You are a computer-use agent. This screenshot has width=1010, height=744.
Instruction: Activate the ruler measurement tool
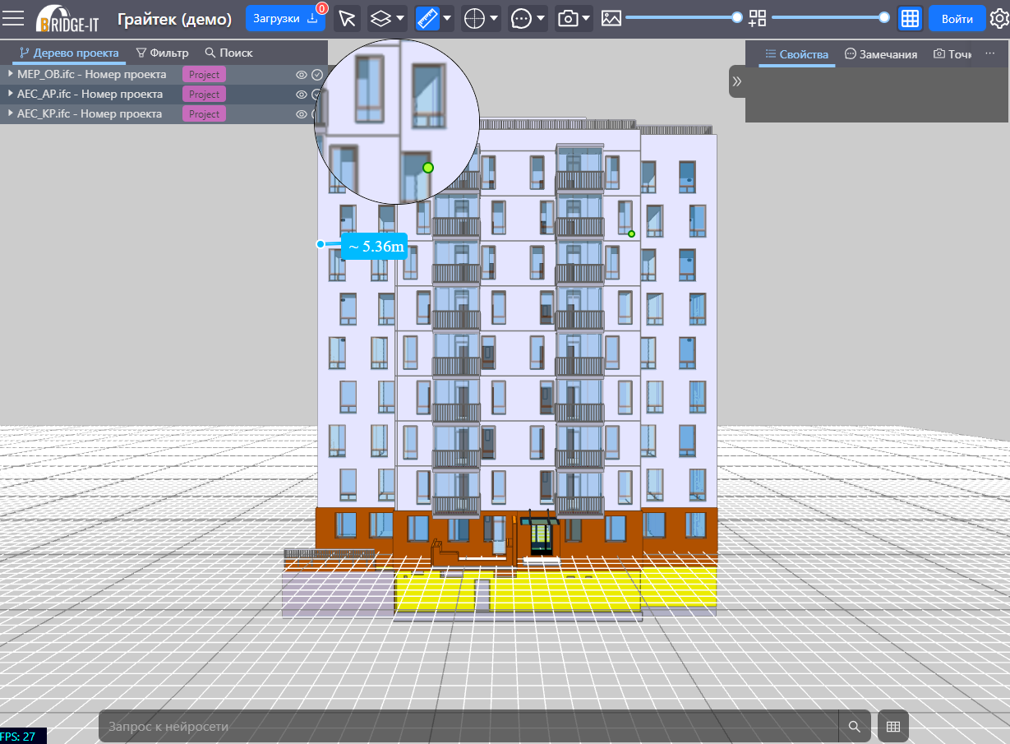[x=427, y=19]
